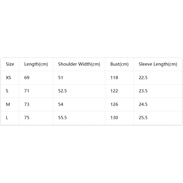Click the Sleeve Length(cm) header
Viewport: 183px width, 183px height.
[158, 64]
